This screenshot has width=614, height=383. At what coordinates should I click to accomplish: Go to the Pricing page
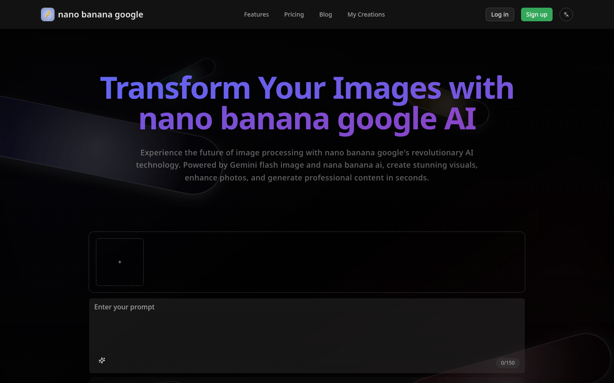tap(294, 14)
